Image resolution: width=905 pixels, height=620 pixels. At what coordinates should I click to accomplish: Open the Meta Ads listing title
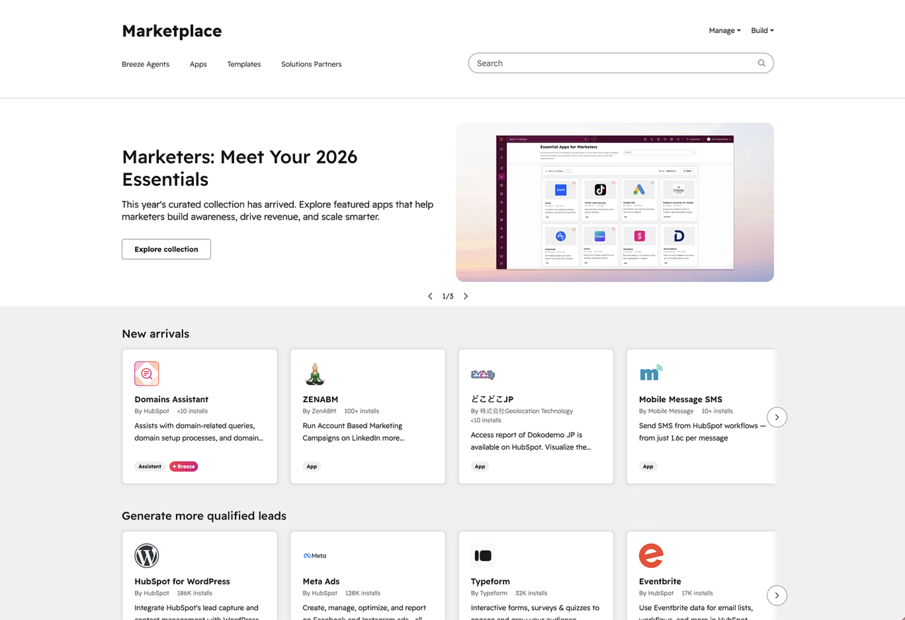[321, 581]
